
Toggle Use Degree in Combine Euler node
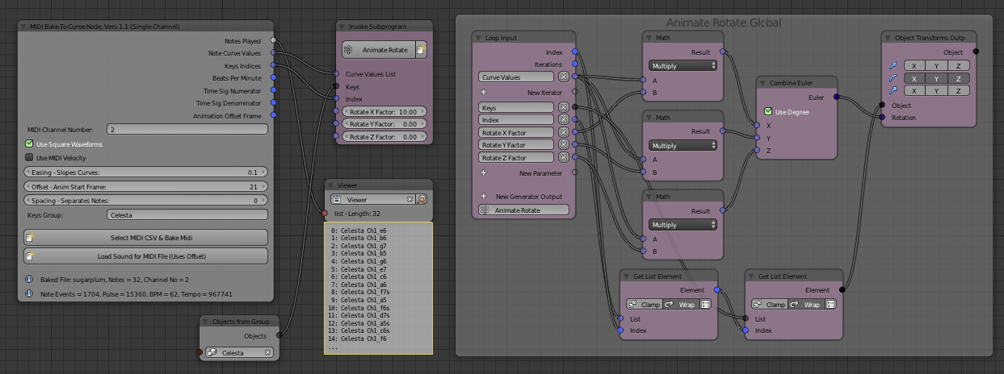click(768, 112)
